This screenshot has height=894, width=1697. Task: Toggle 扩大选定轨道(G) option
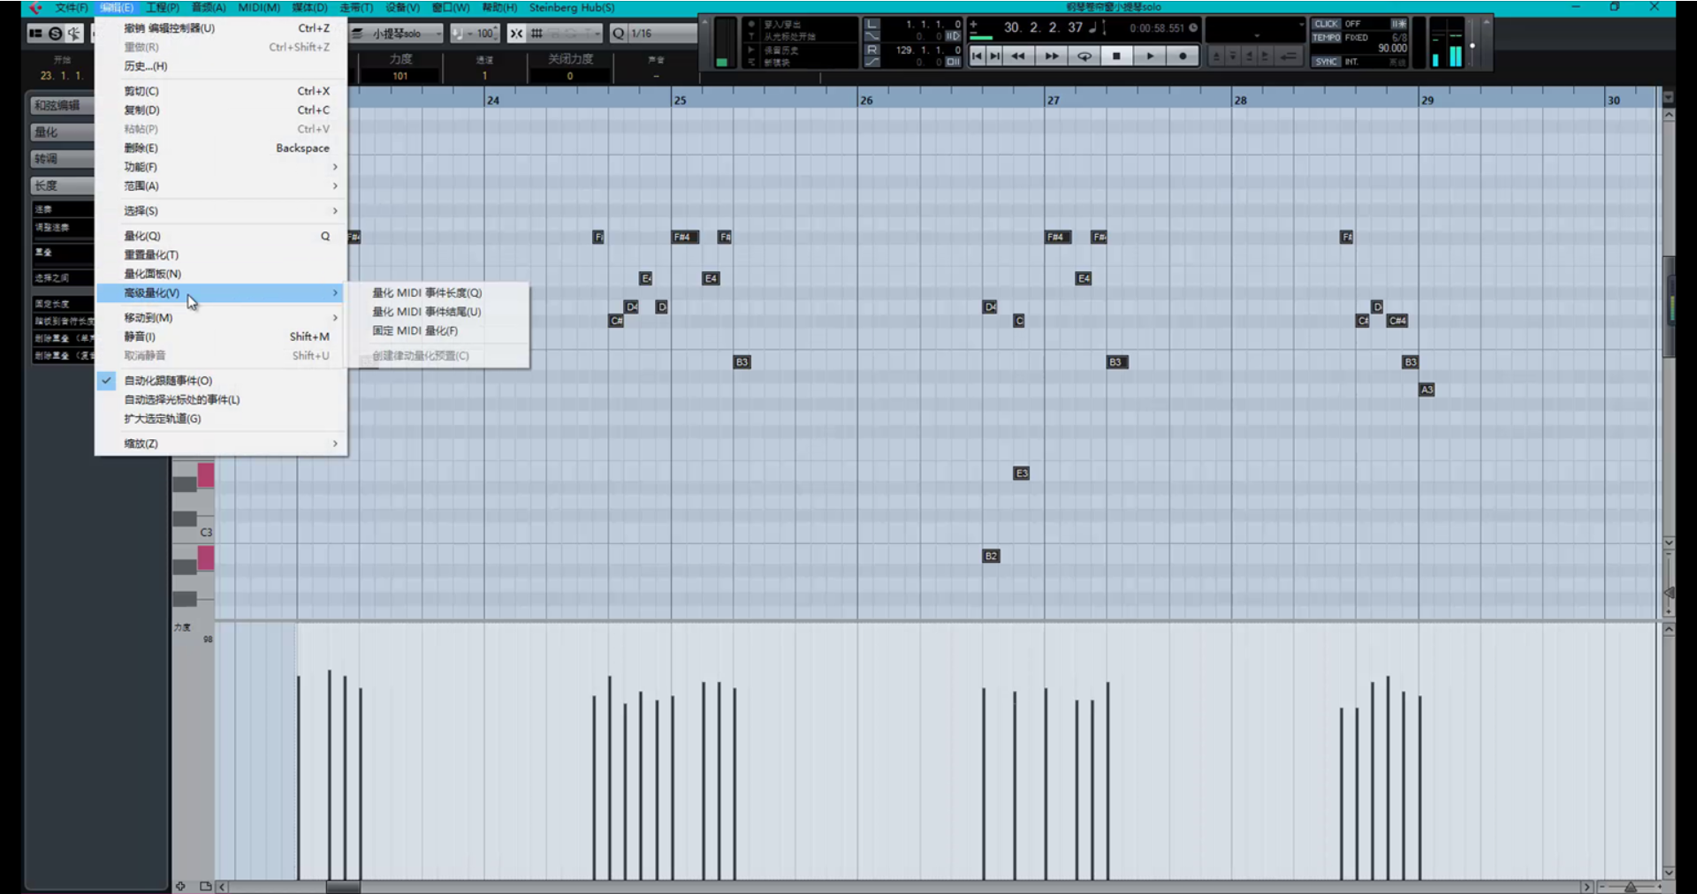coord(221,419)
